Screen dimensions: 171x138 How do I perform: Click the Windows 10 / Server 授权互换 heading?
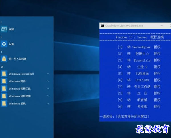140,37
